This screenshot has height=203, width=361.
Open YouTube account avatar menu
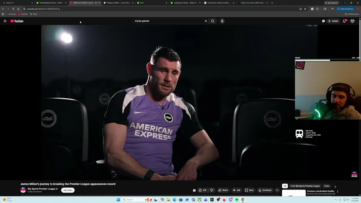(x=352, y=21)
